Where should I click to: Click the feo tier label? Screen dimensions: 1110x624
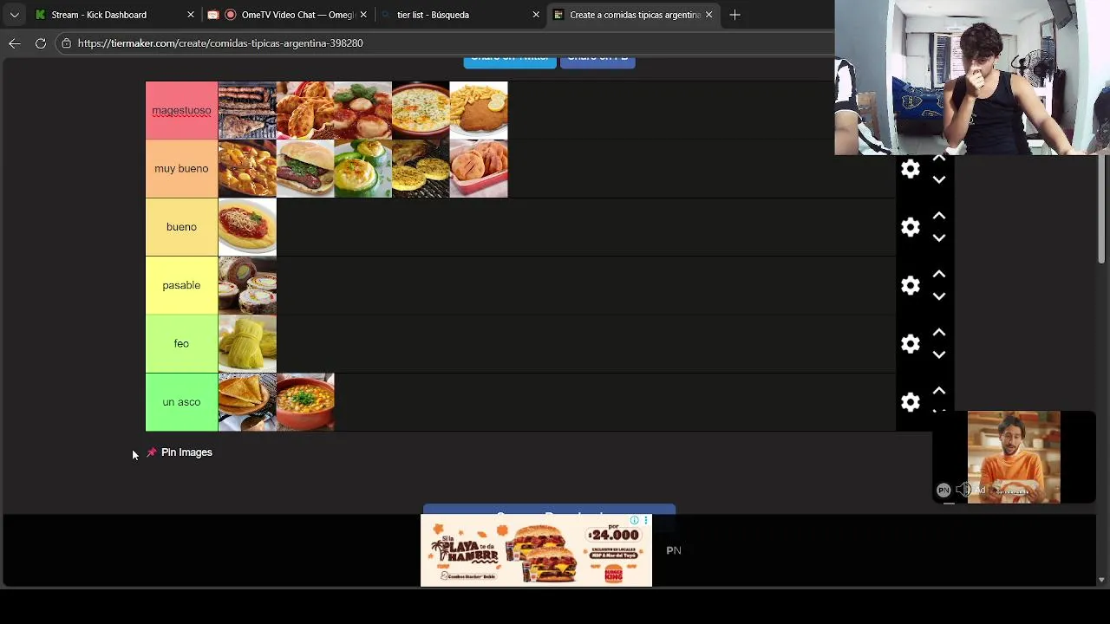tap(181, 344)
